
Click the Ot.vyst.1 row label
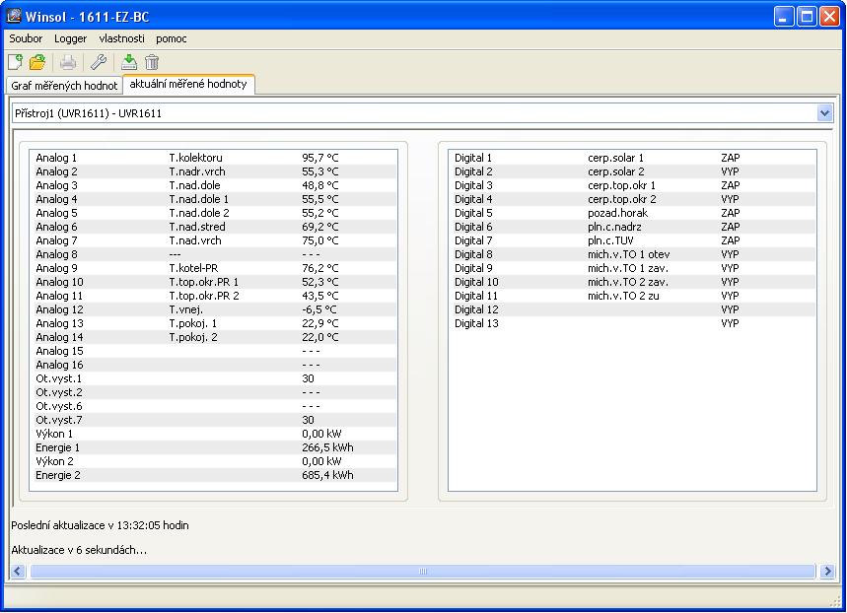click(58, 378)
